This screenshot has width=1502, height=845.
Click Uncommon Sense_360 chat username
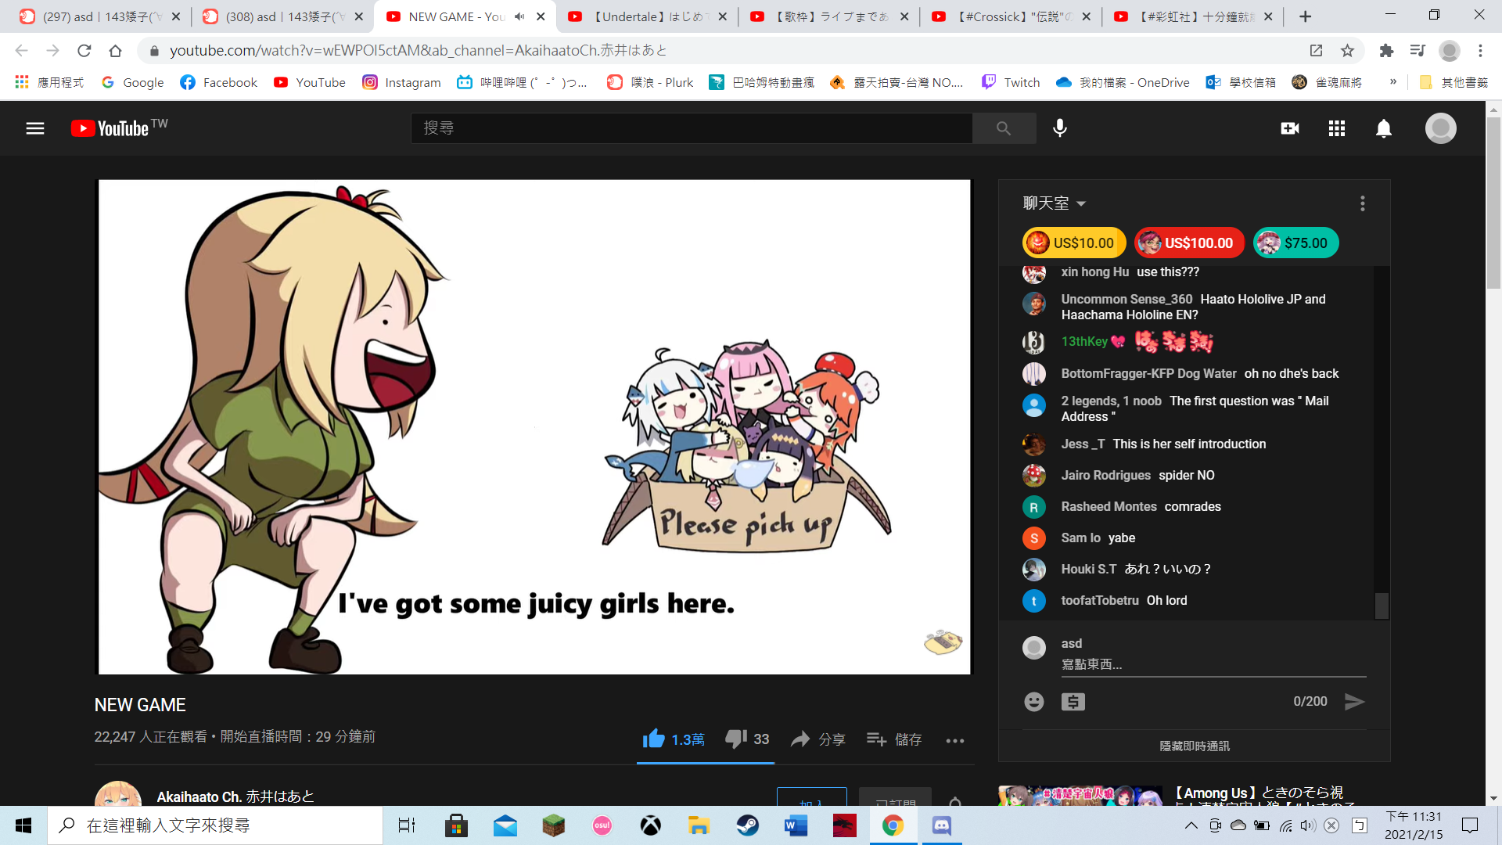(1126, 299)
